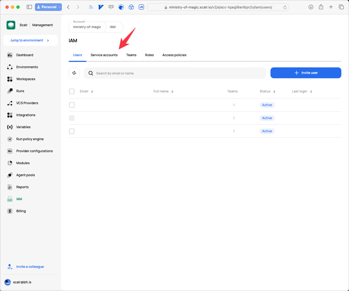
Task: Click the Variables (x) icon
Action: tap(10, 127)
